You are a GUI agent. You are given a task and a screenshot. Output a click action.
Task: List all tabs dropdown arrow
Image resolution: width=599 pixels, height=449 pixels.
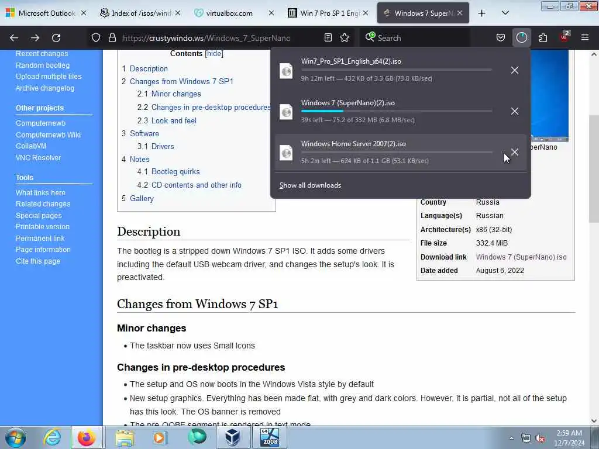[x=505, y=13]
